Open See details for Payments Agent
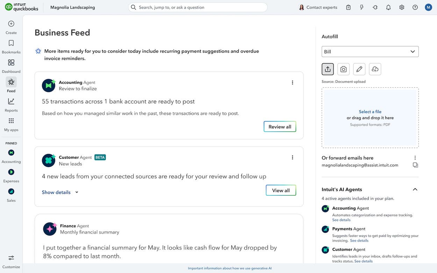This screenshot has height=273, width=437. [x=359, y=240]
